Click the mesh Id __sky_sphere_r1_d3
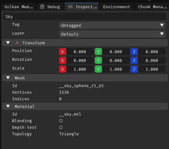This screenshot has height=149, width=169. [x=81, y=86]
